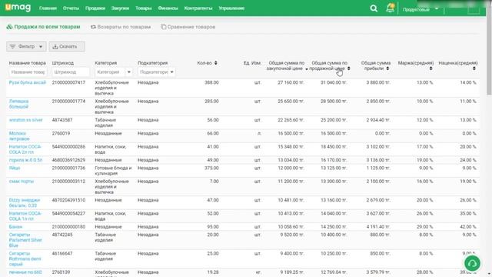Open product Лепешка большой

pos(18,104)
